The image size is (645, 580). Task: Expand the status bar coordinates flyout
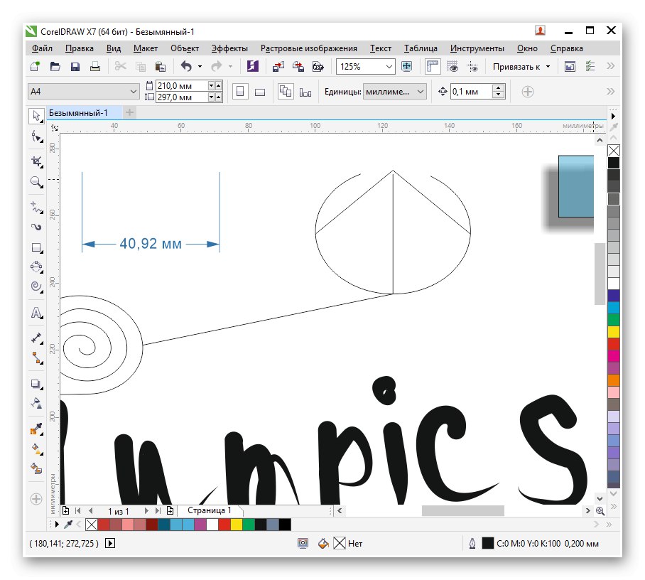pos(110,543)
